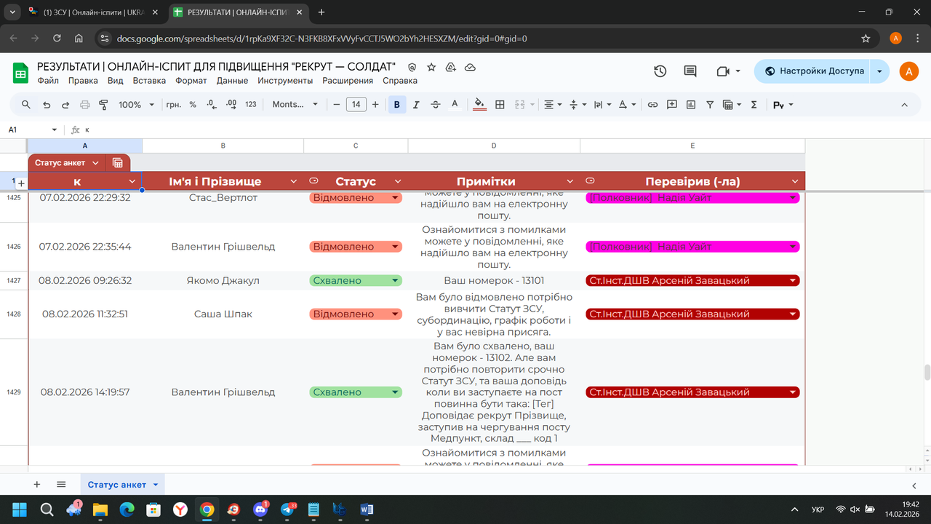Open status dropdown for Якомо Джакул
Viewport: 931px width, 524px height.
pyautogui.click(x=395, y=281)
